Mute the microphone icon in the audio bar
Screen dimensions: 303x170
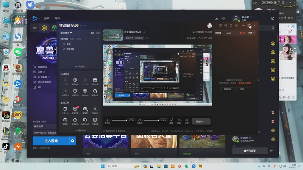click(x=108, y=120)
